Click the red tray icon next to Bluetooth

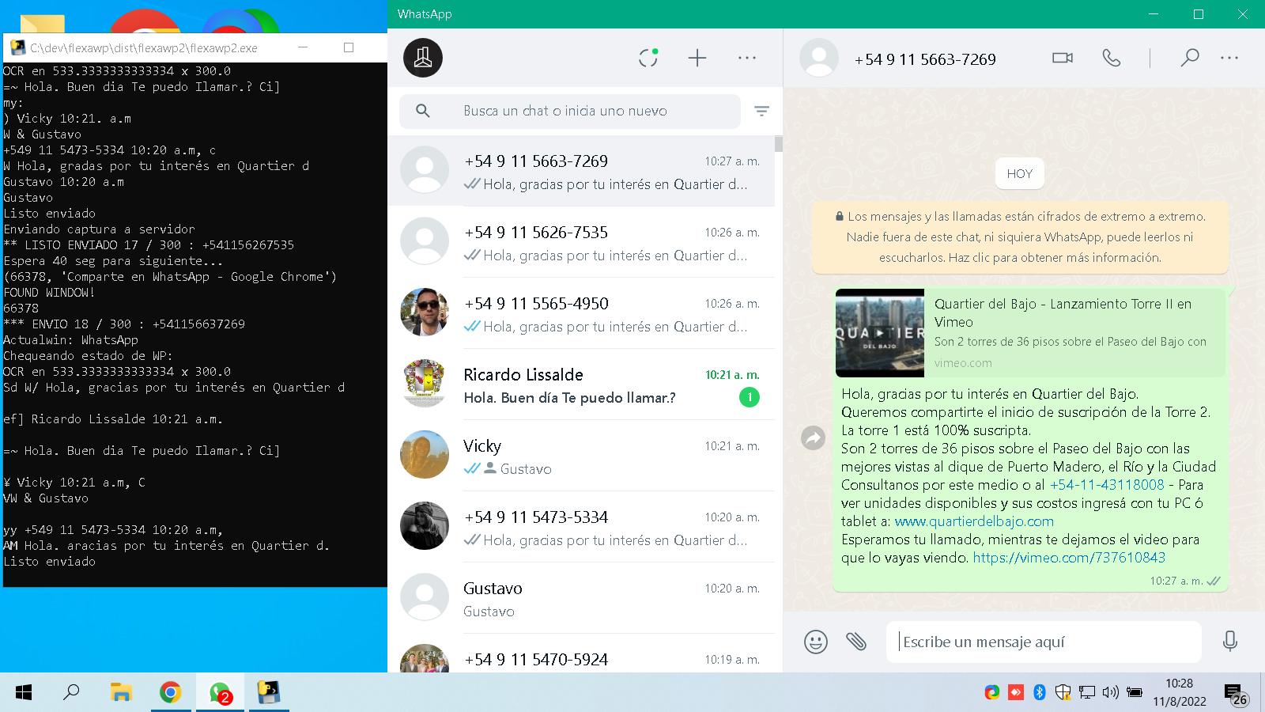(1016, 693)
